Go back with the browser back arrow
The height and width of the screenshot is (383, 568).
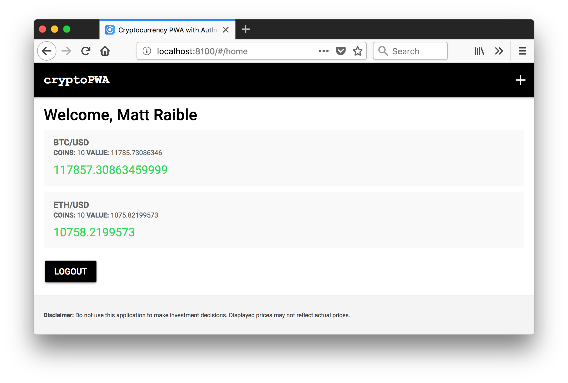coord(47,51)
